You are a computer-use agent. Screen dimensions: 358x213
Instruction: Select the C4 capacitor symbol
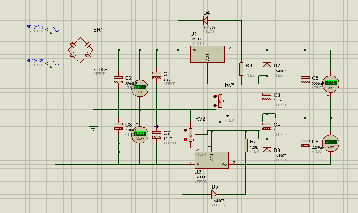(x=267, y=126)
